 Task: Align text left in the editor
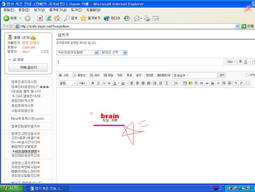(x=132, y=83)
